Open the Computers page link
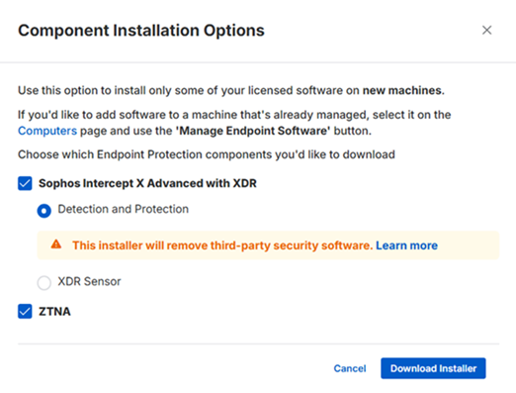This screenshot has height=393, width=516. pos(47,131)
